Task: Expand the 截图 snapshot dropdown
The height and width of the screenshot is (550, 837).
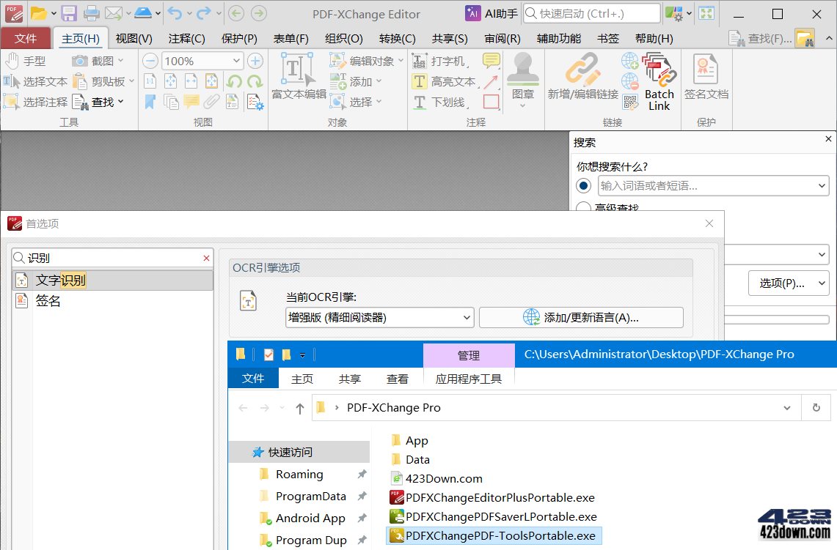Action: tap(121, 62)
